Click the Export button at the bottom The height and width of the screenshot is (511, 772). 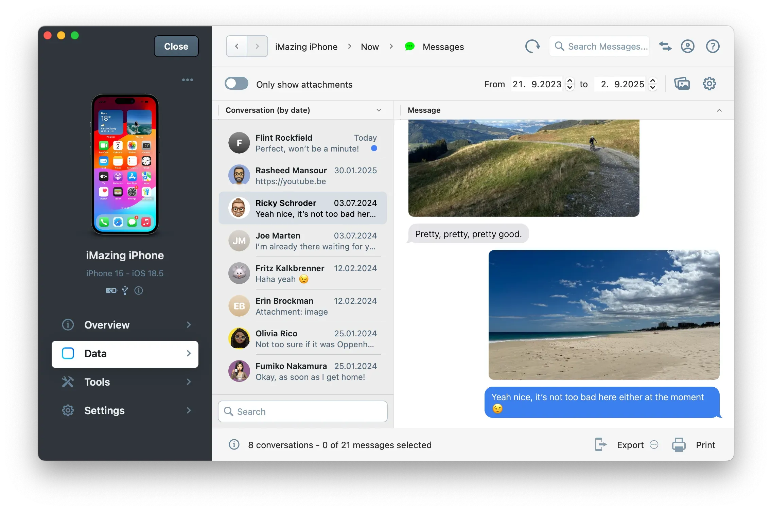[x=630, y=445]
